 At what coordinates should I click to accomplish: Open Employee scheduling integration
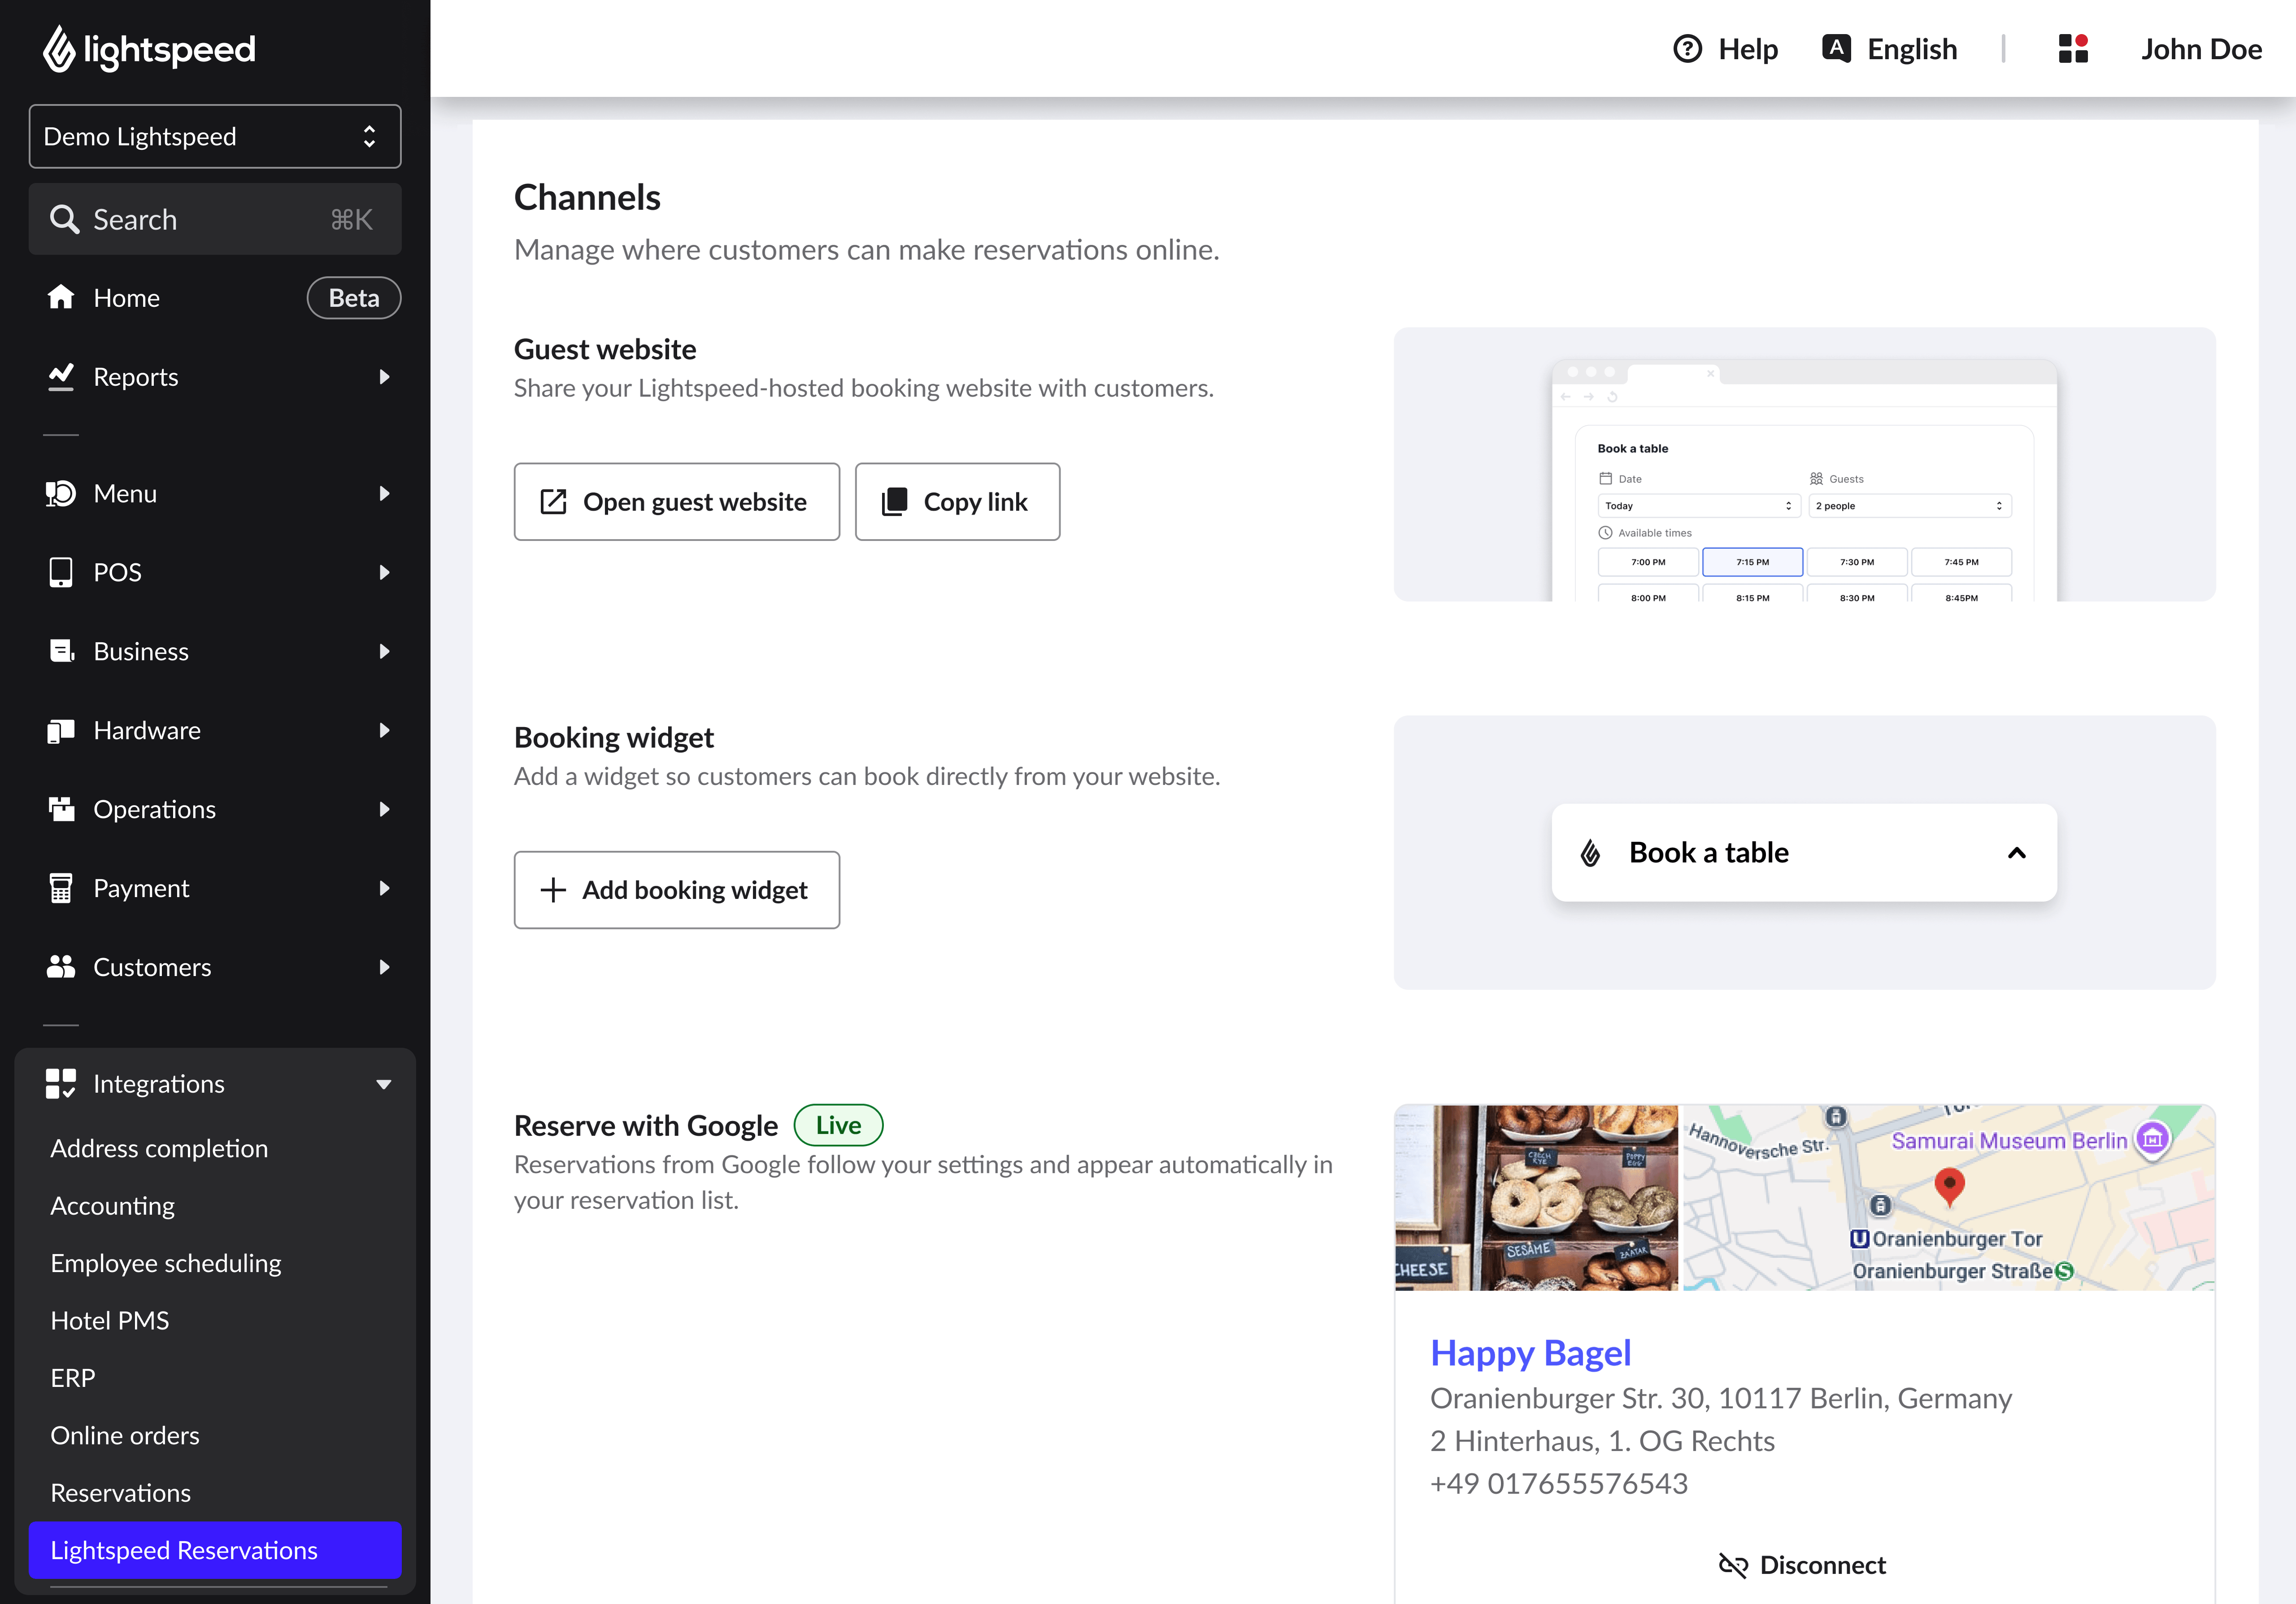click(166, 1263)
